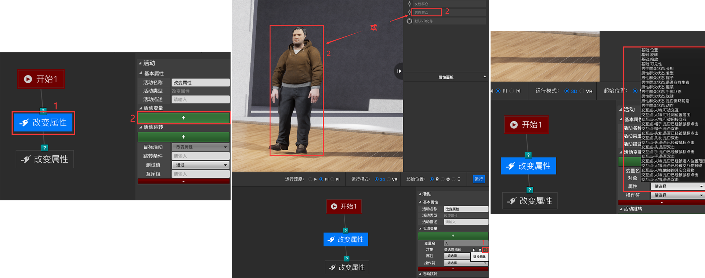Select dark 改变属性 node in middle screenshot

pos(347,267)
